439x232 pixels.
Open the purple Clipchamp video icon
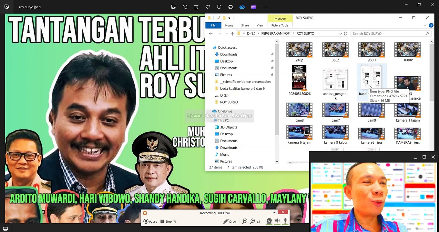[253, 7]
